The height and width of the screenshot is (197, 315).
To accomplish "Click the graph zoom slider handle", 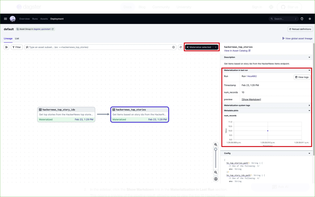I will click(216, 149).
